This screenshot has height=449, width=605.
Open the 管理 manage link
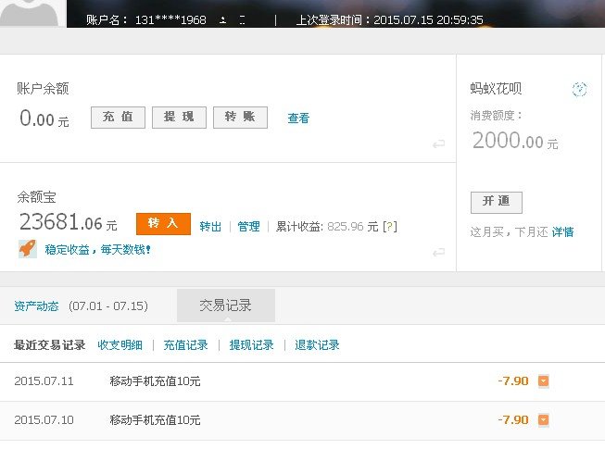click(x=248, y=226)
